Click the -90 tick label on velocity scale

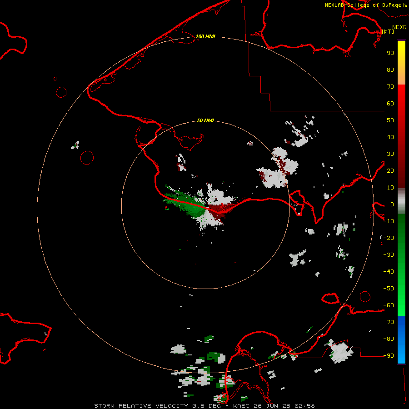tap(389, 355)
